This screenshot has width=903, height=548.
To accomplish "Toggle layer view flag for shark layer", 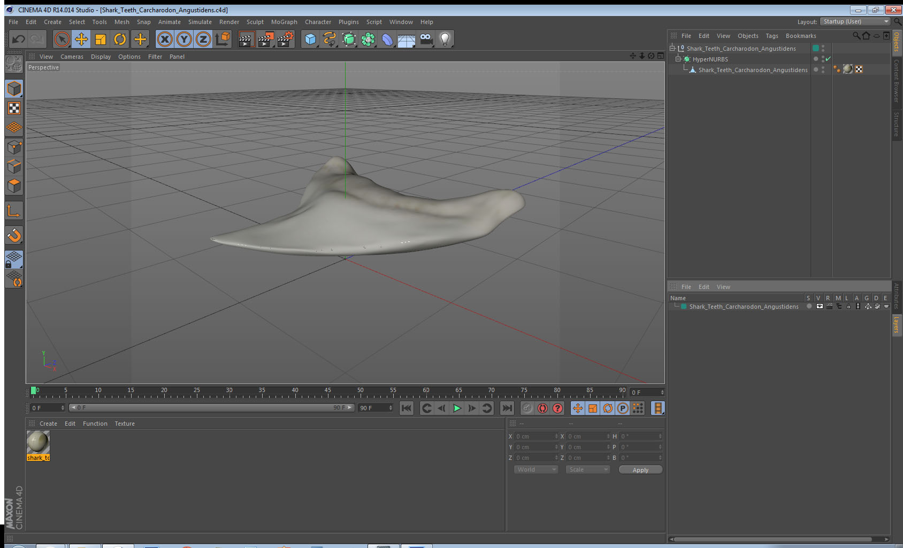I will tap(819, 307).
